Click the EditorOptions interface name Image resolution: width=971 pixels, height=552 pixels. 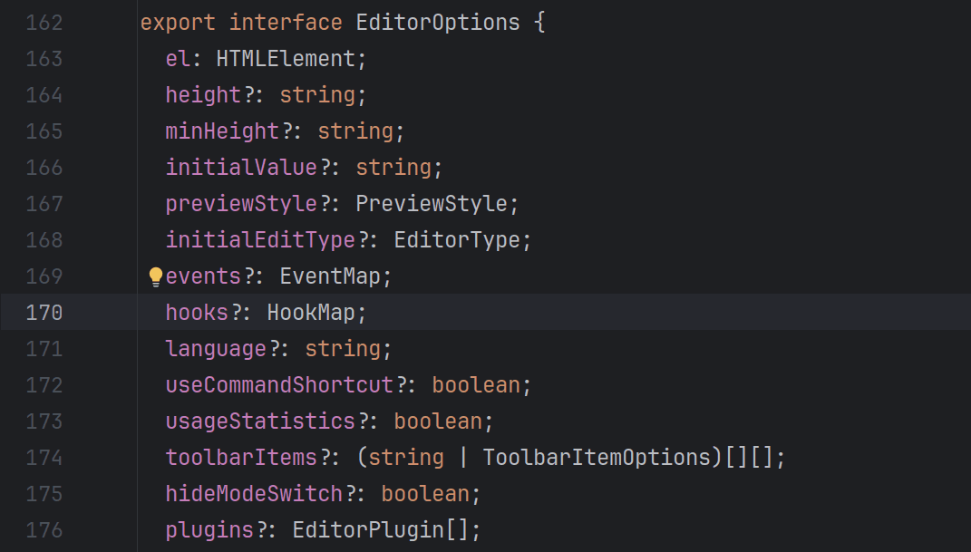click(x=438, y=23)
